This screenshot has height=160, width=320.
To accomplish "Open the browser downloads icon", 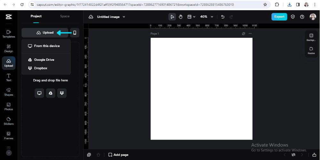I will click(x=289, y=4).
